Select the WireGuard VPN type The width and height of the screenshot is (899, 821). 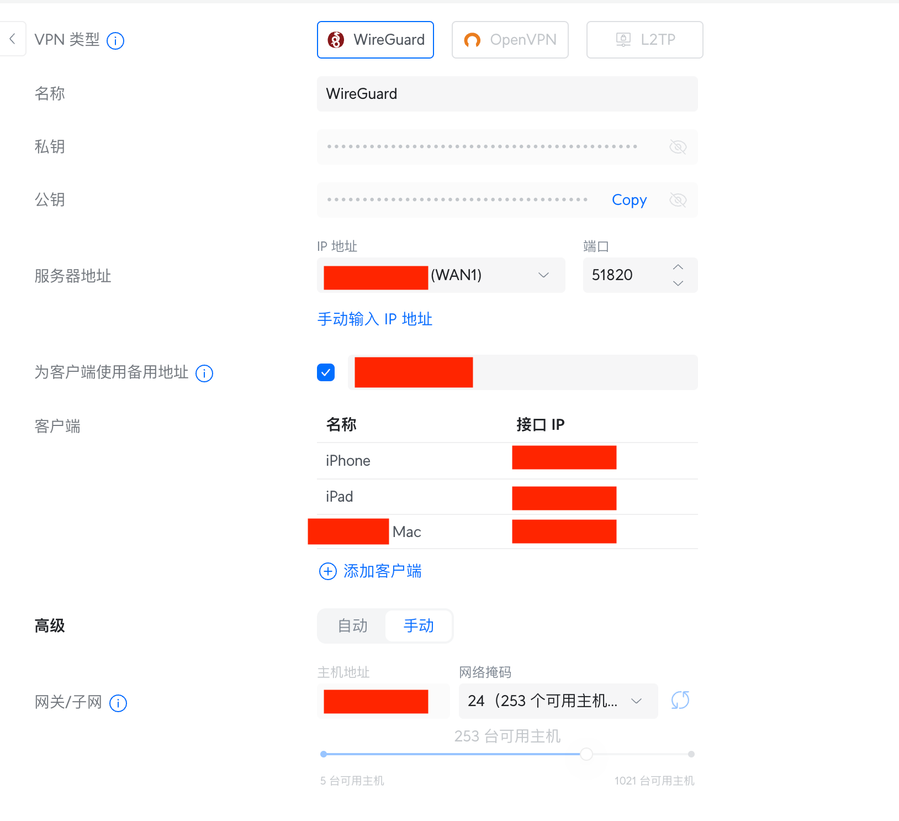pos(376,40)
